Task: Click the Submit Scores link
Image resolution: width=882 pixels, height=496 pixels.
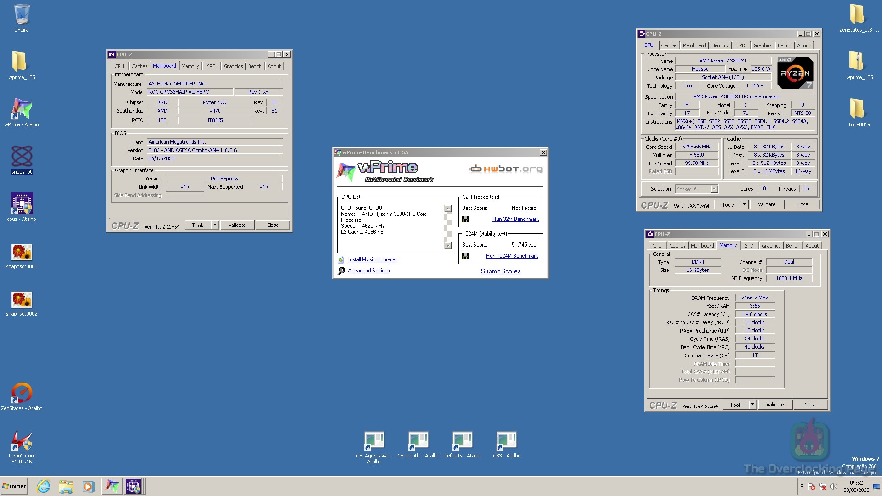Action: coord(501,271)
